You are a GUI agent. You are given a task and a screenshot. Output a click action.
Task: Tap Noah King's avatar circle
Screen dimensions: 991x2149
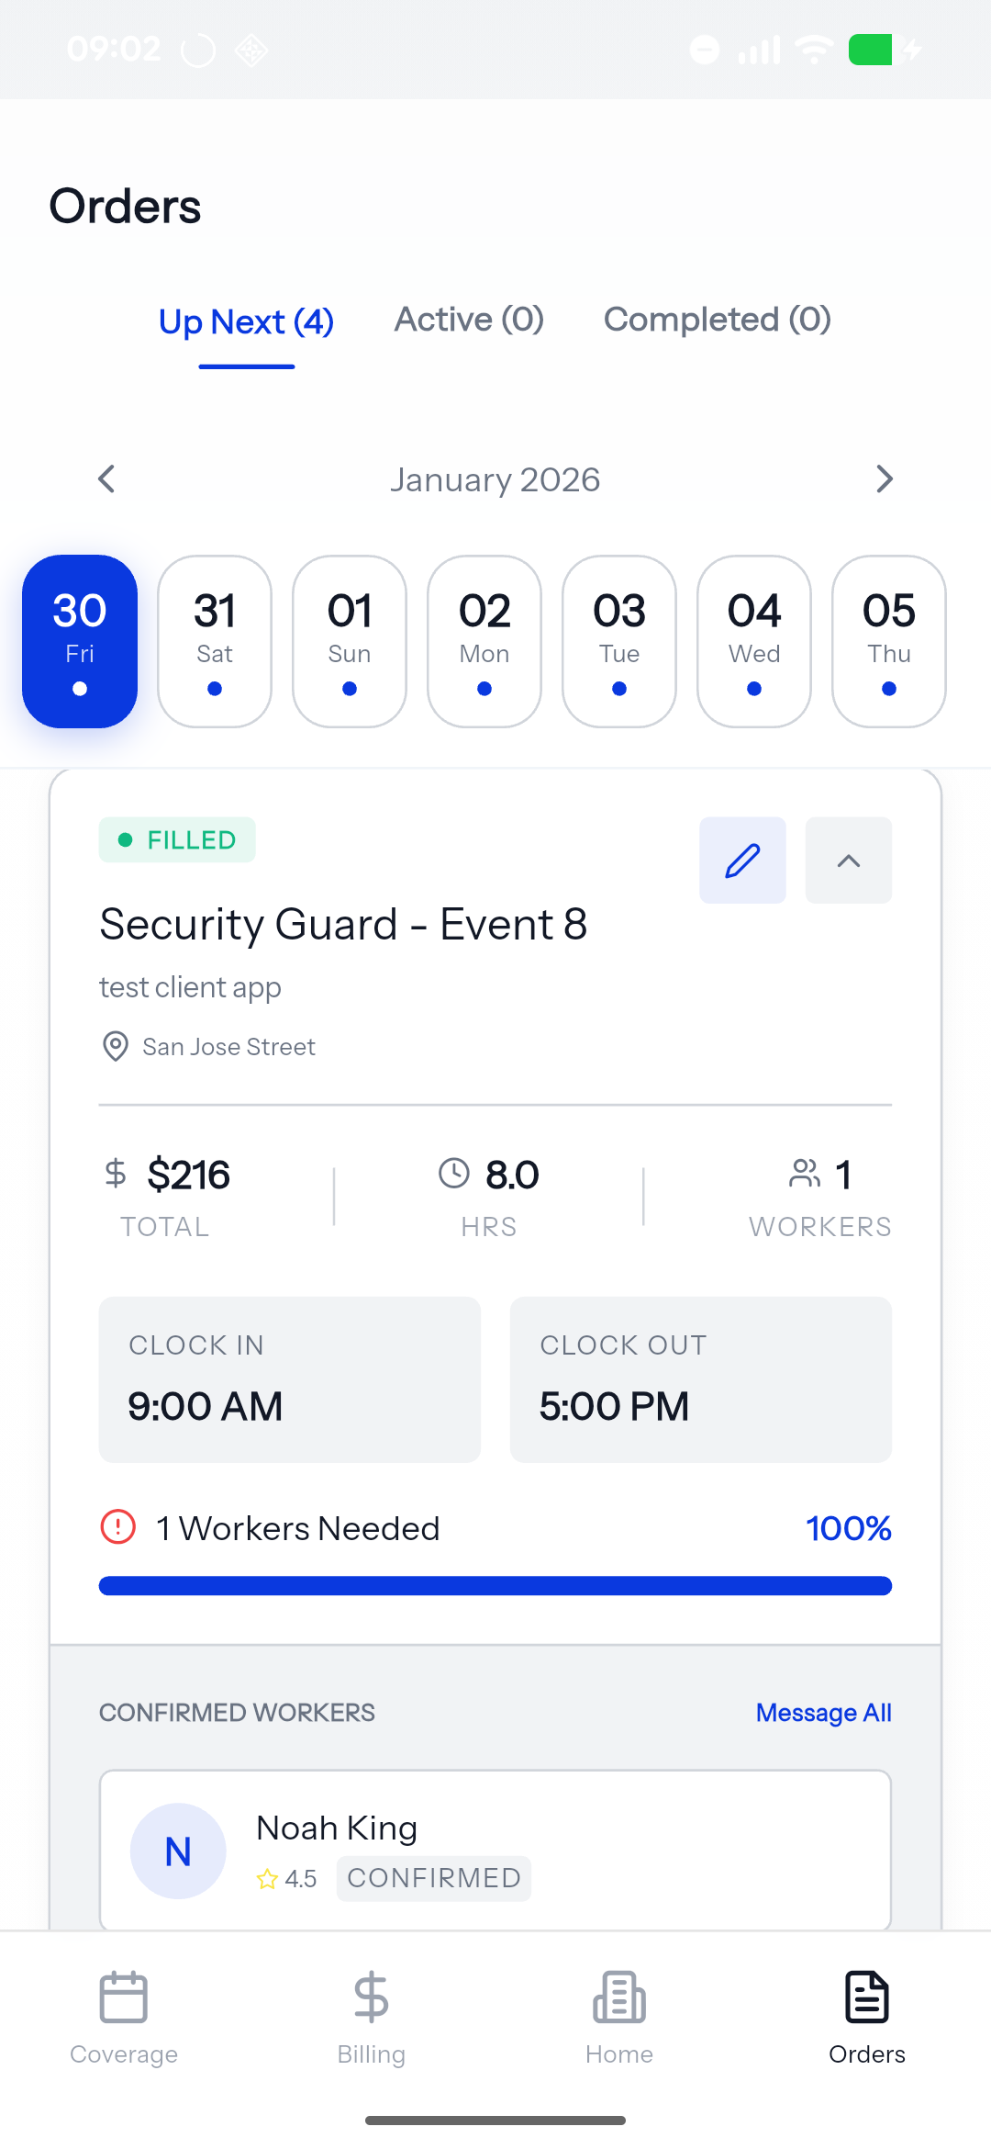[178, 1851]
